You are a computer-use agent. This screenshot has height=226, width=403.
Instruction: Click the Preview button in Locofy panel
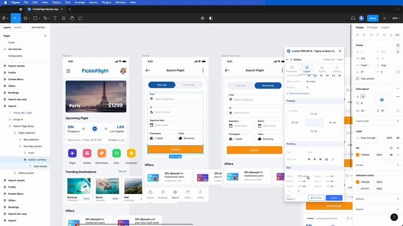316,198
